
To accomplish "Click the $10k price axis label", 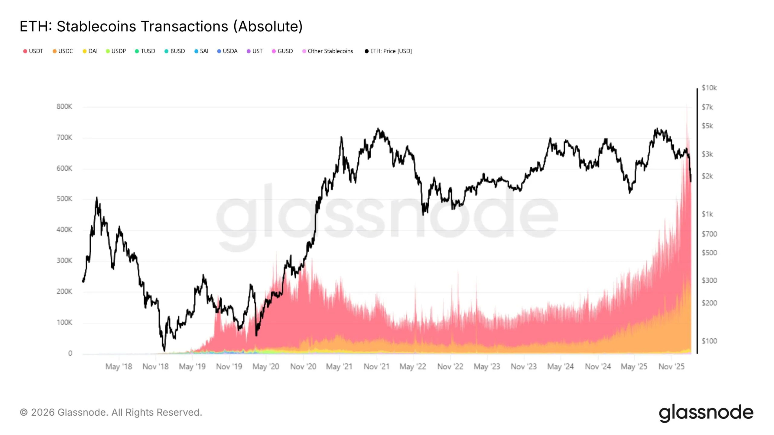I will point(709,88).
